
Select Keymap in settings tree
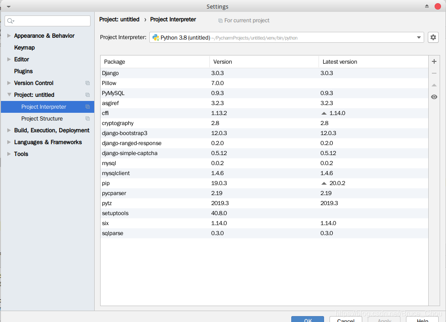(25, 47)
